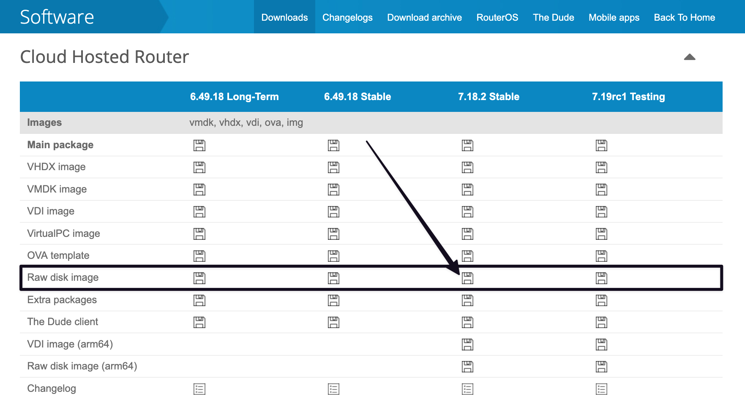This screenshot has width=745, height=418.
Task: Open Changelog for 7.18.2 Stable
Action: 467,389
